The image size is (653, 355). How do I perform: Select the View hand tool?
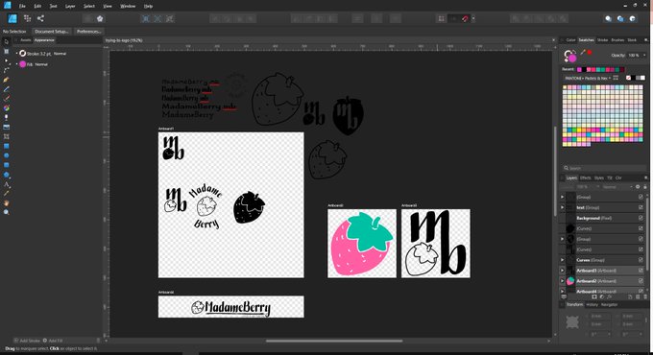pyautogui.click(x=7, y=203)
